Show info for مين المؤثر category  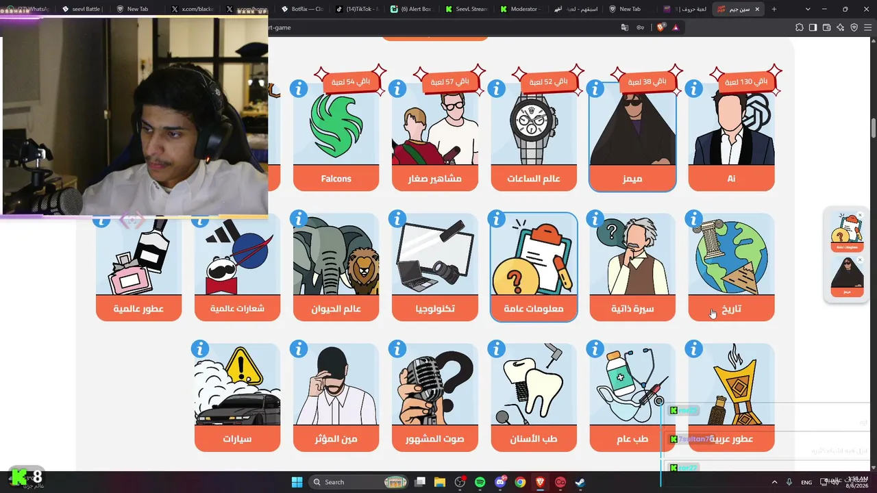299,349
